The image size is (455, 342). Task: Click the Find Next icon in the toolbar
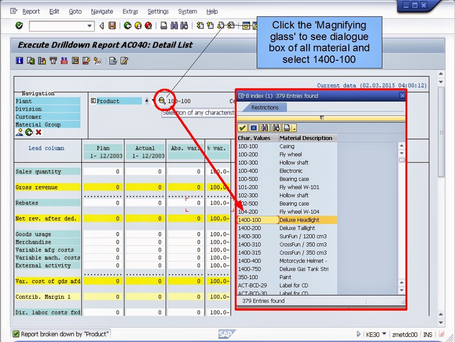[x=183, y=25]
